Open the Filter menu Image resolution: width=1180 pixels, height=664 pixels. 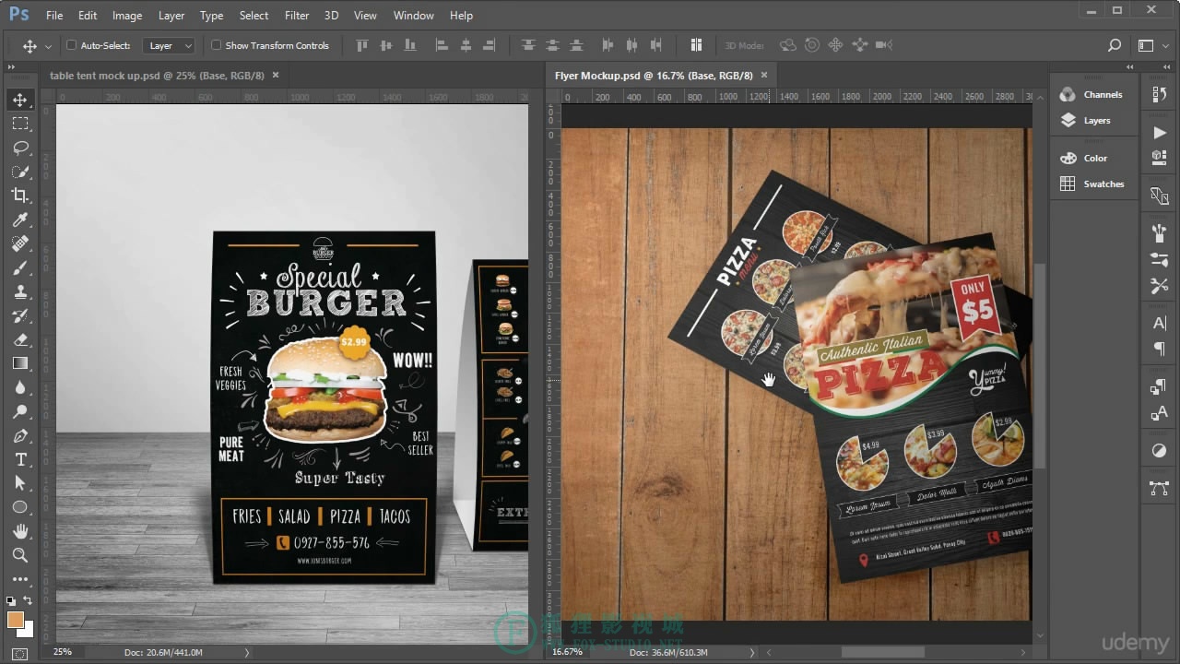pyautogui.click(x=297, y=16)
